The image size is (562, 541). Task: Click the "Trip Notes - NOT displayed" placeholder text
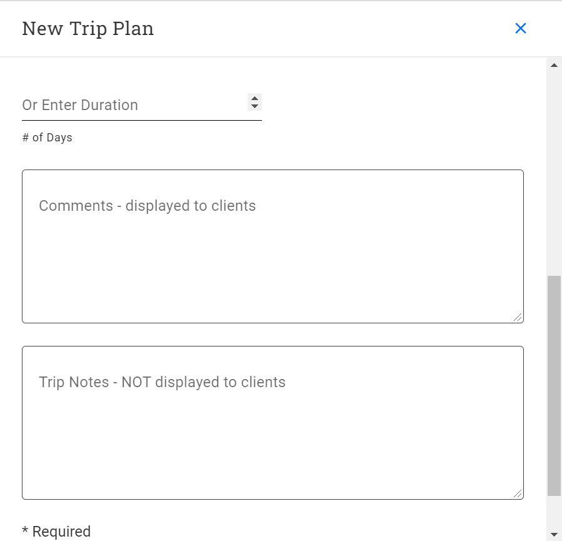pos(162,382)
